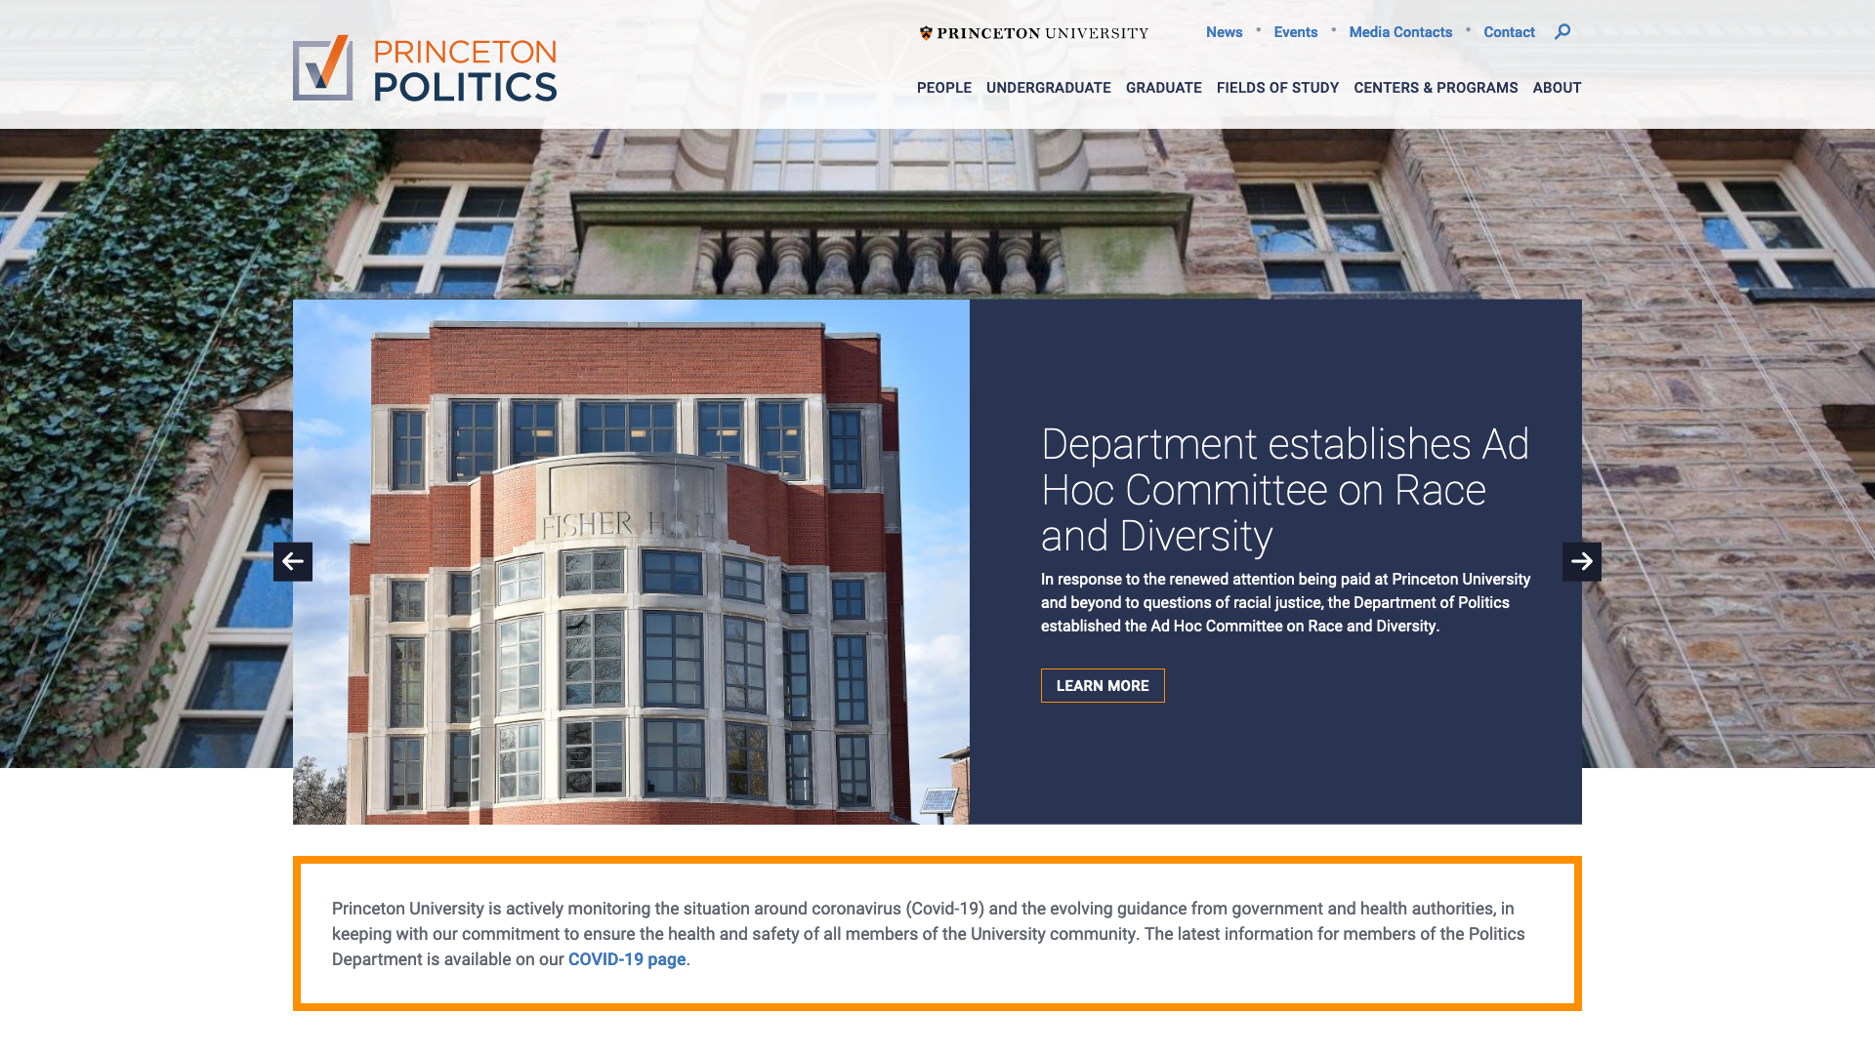Select the UNDERGRADUATE menu item
The image size is (1875, 1054).
pyautogui.click(x=1049, y=88)
